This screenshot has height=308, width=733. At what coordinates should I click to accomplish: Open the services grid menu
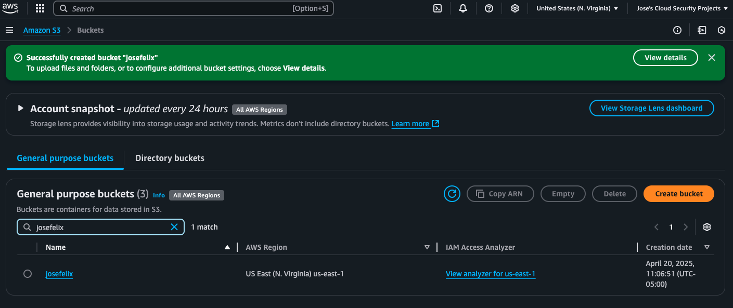coord(40,8)
